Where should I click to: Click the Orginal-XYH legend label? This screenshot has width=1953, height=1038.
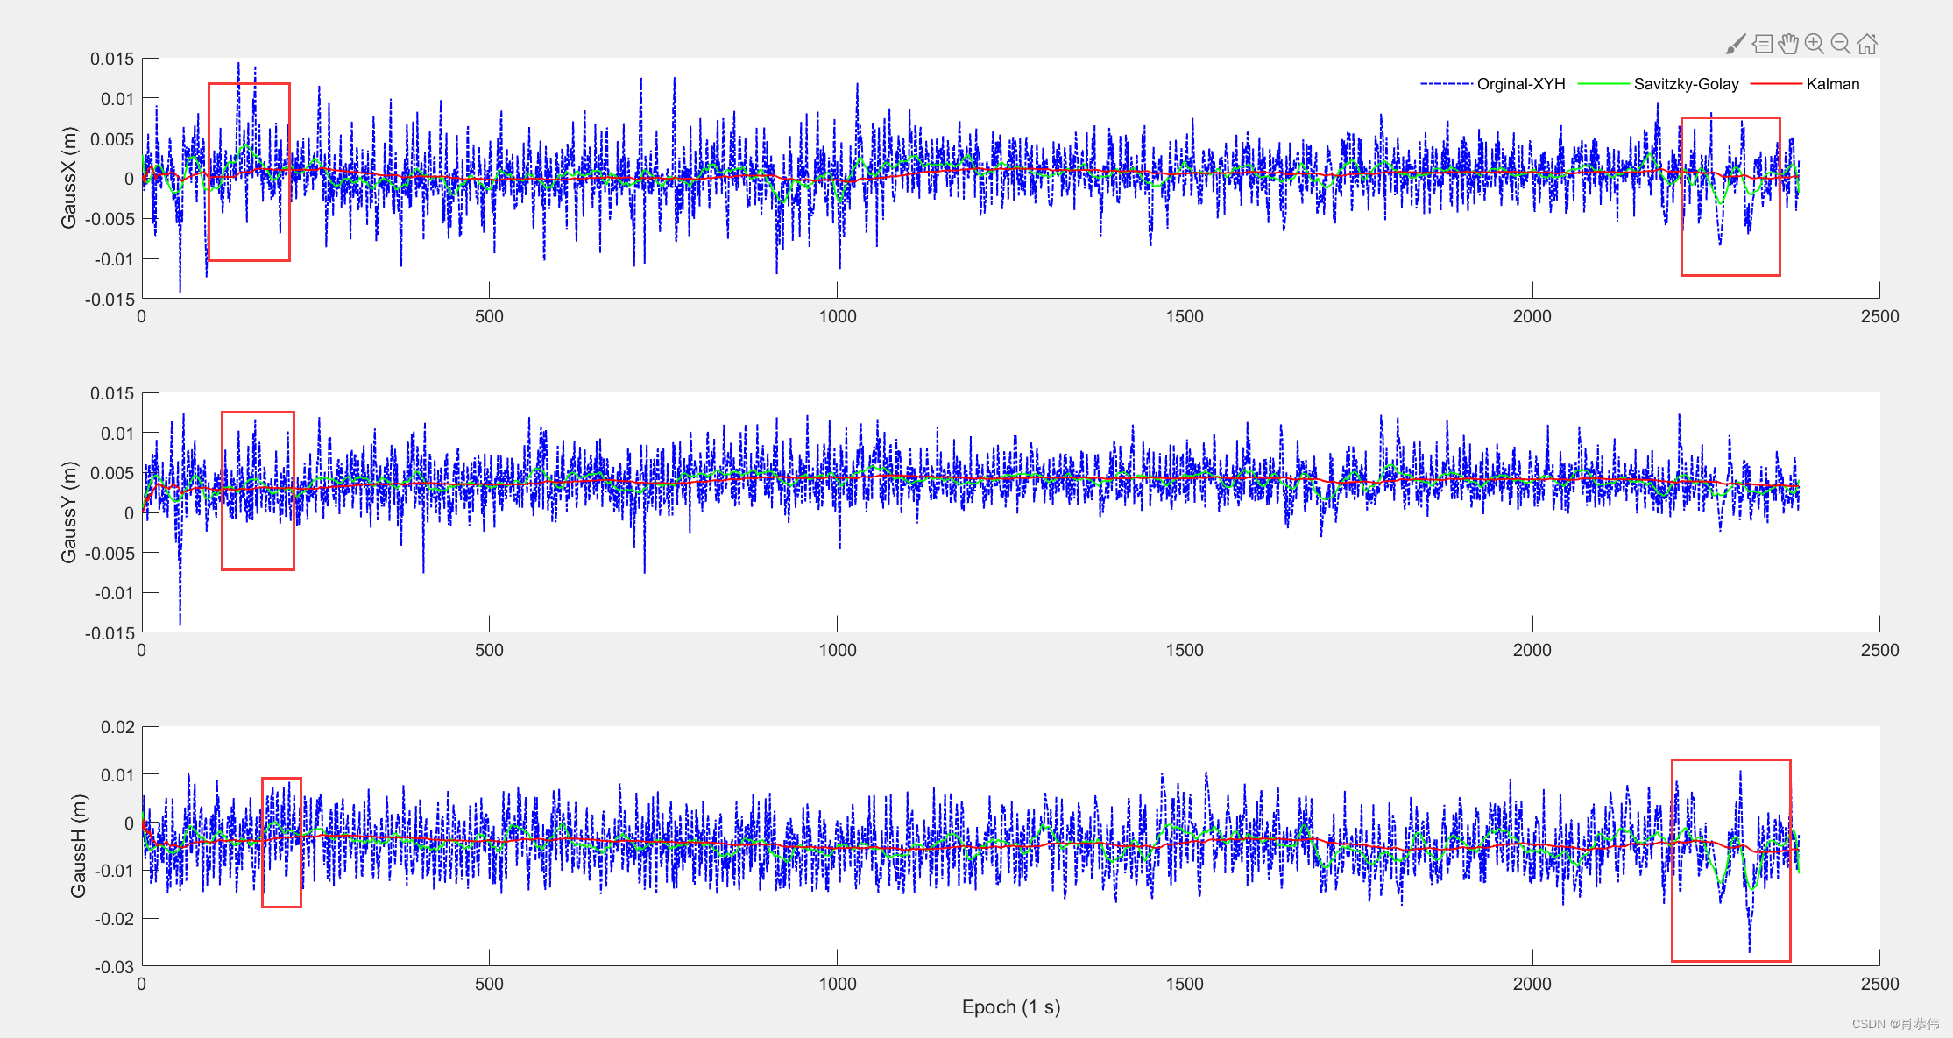[1520, 84]
